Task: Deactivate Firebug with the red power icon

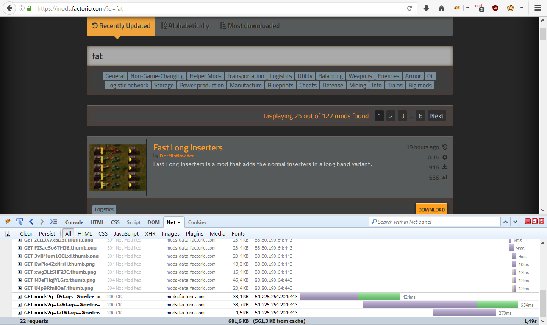Action: click(x=541, y=222)
